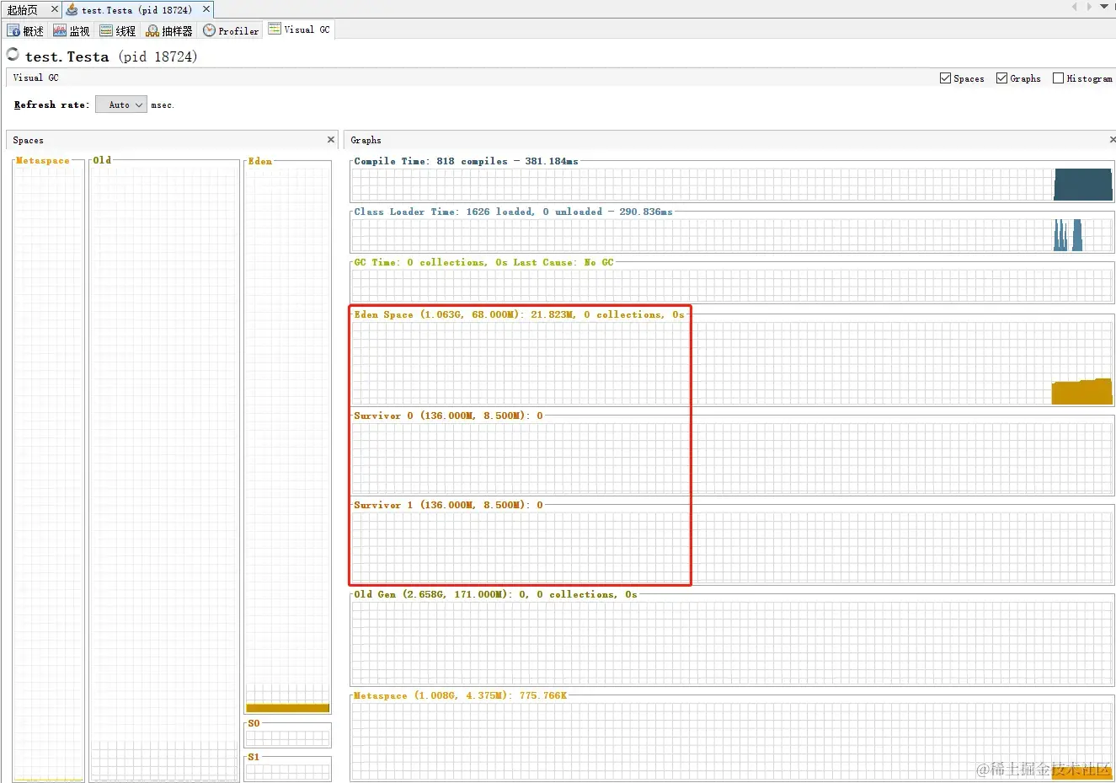Open the 概述 overview tab
The height and width of the screenshot is (783, 1116).
pyautogui.click(x=25, y=30)
